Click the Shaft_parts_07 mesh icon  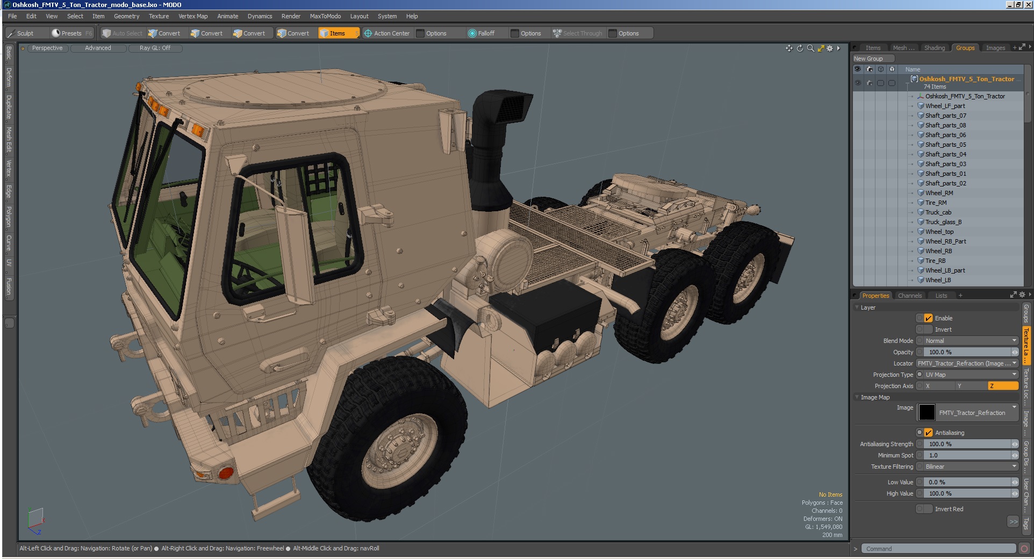(x=921, y=116)
